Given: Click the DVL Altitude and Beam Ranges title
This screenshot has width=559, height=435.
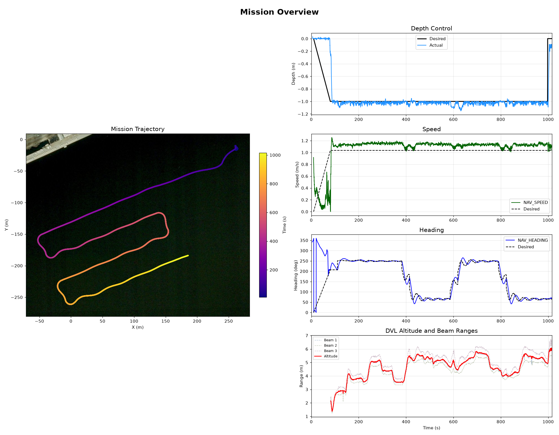Looking at the screenshot, I should pyautogui.click(x=431, y=331).
